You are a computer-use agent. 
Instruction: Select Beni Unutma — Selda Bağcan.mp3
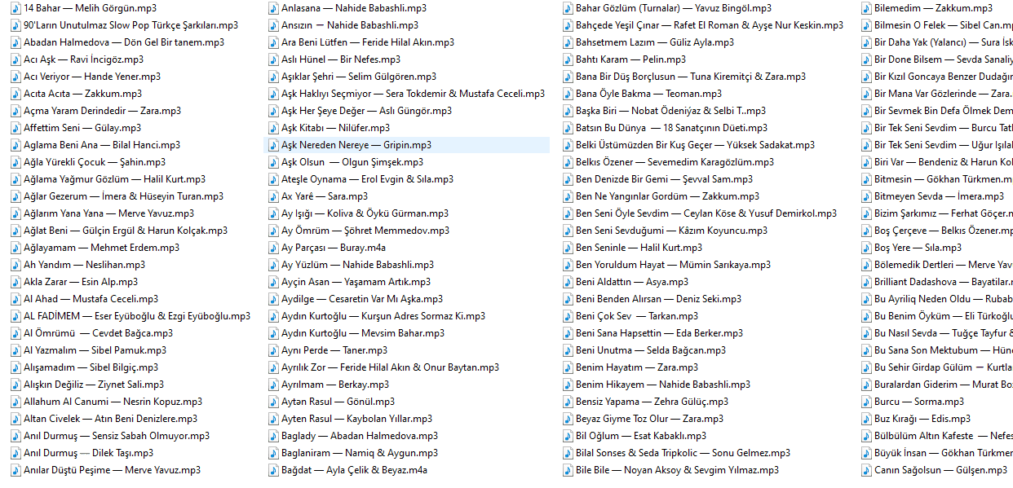652,350
